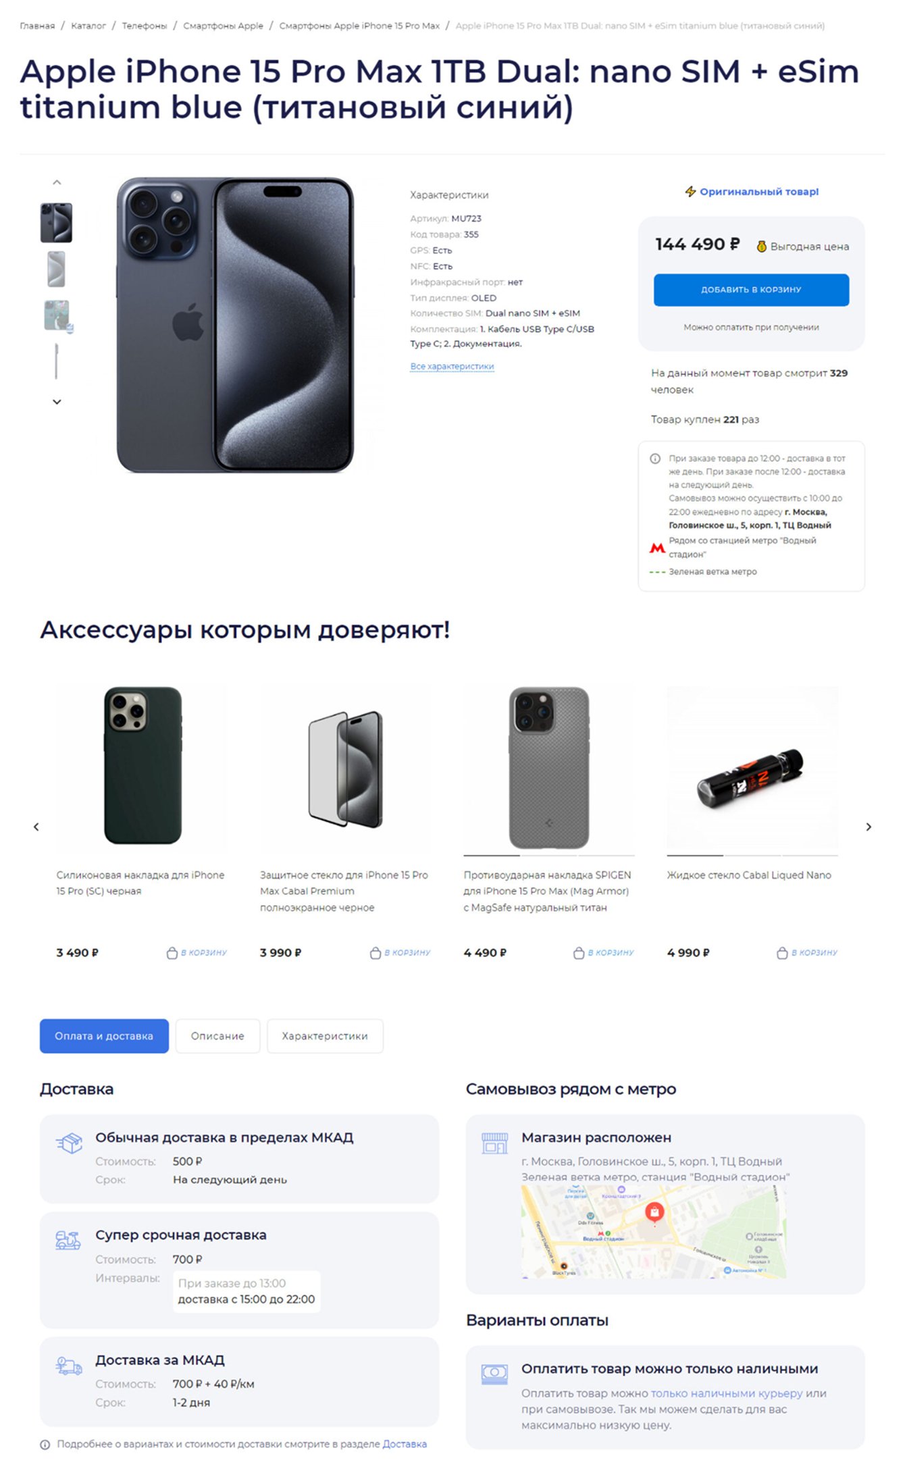Open Смартфоны Apple breadcrumb link
Screen dimensions: 905x1477
coord(224,26)
